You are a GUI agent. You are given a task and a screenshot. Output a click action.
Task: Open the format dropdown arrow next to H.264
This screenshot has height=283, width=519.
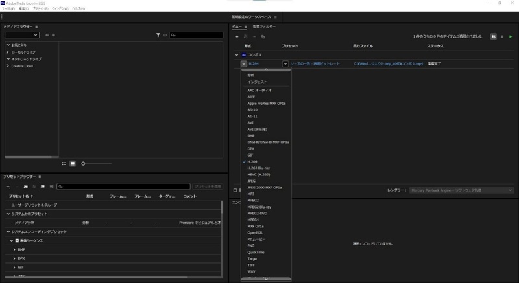tap(244, 63)
